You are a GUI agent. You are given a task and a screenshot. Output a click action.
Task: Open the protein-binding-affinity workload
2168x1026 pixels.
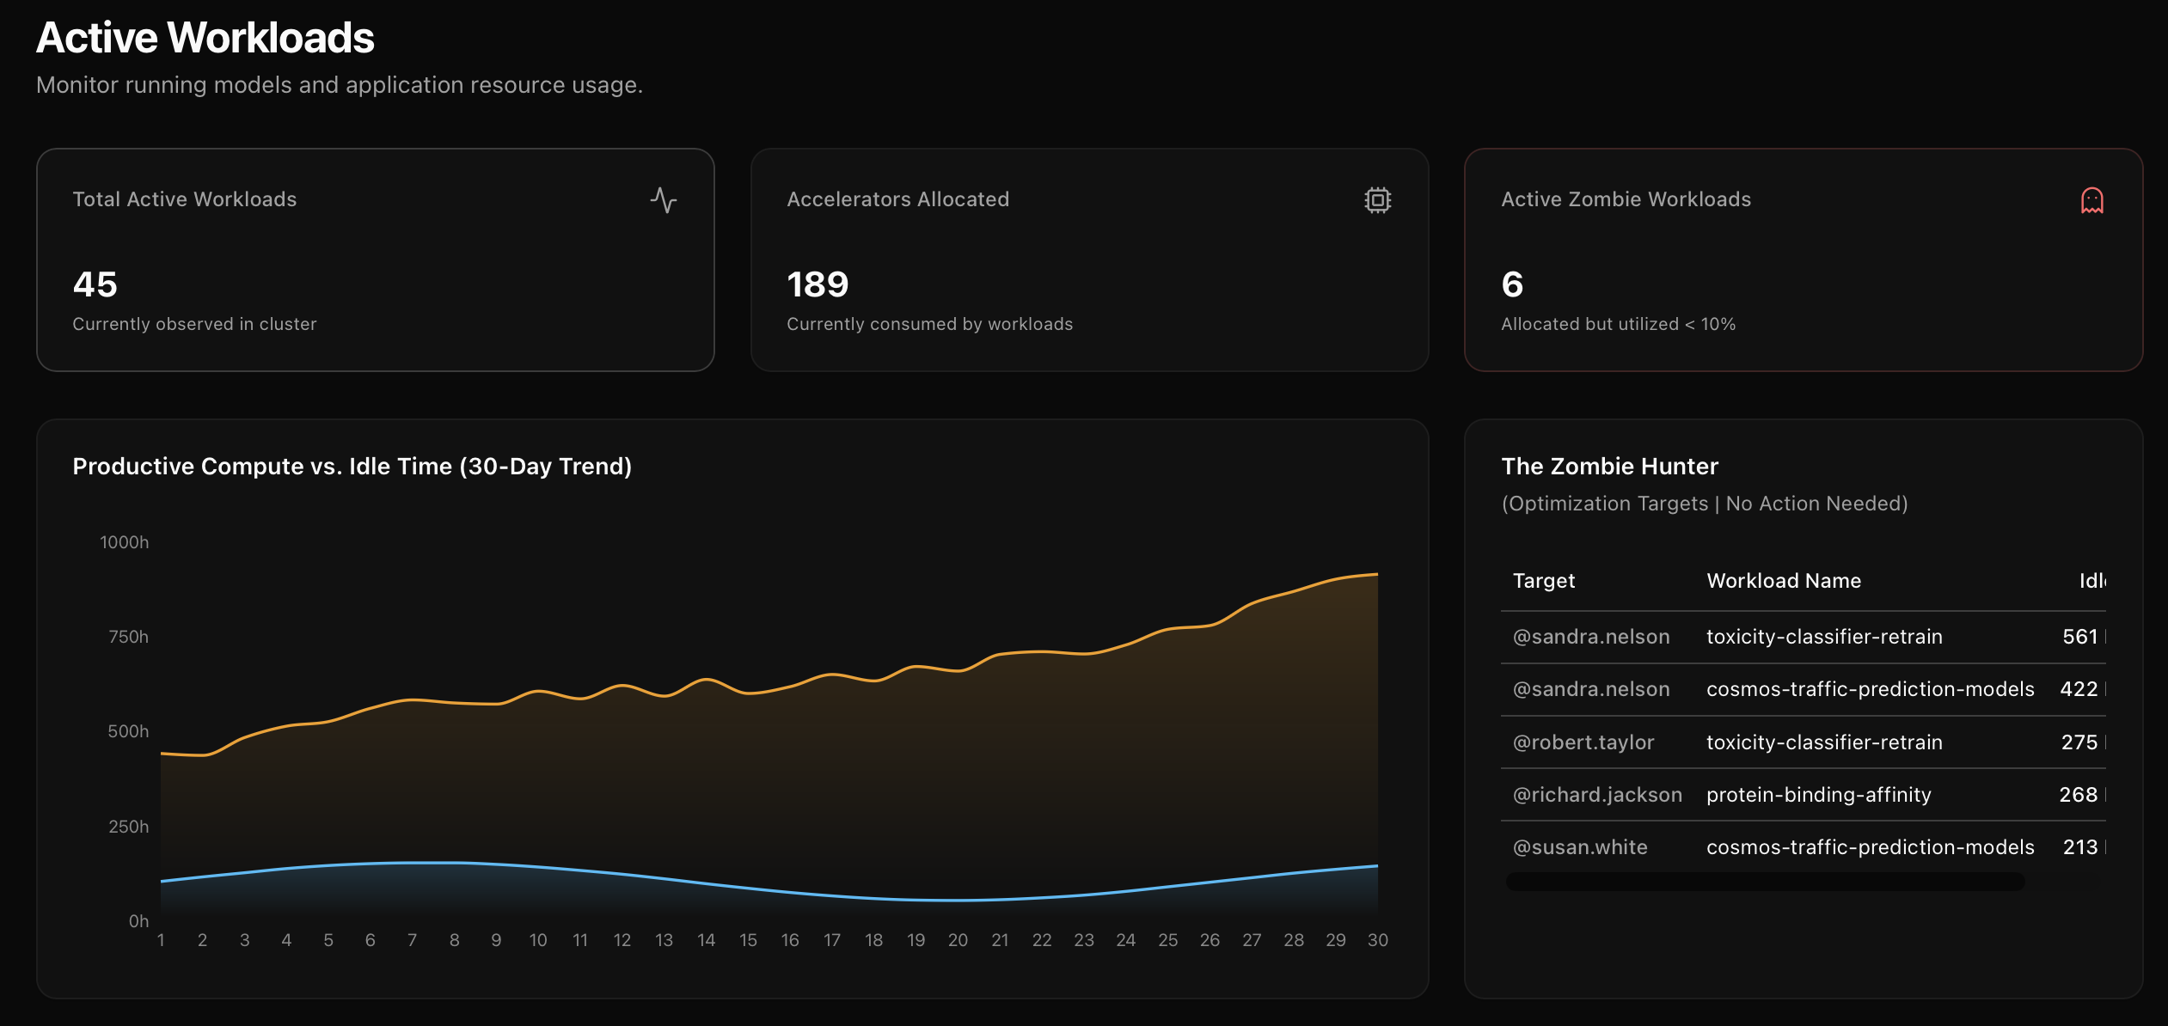coord(1818,795)
